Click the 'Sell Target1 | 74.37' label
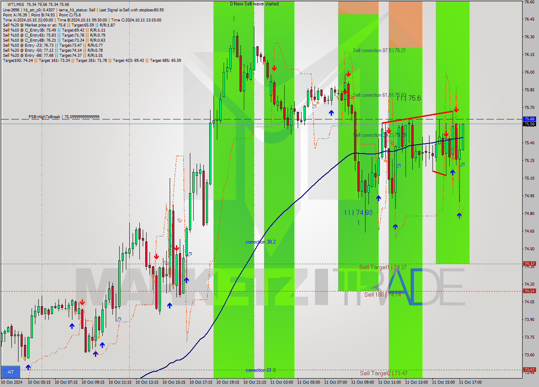539x387 pixels. tap(383, 267)
